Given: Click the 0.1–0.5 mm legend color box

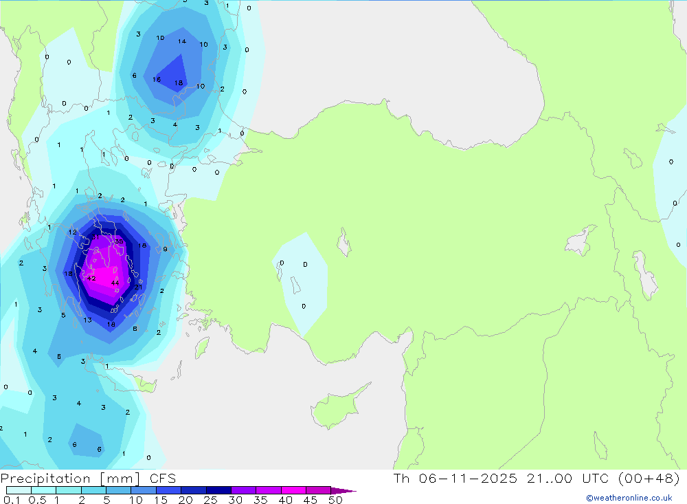Looking at the screenshot, I should click(19, 490).
